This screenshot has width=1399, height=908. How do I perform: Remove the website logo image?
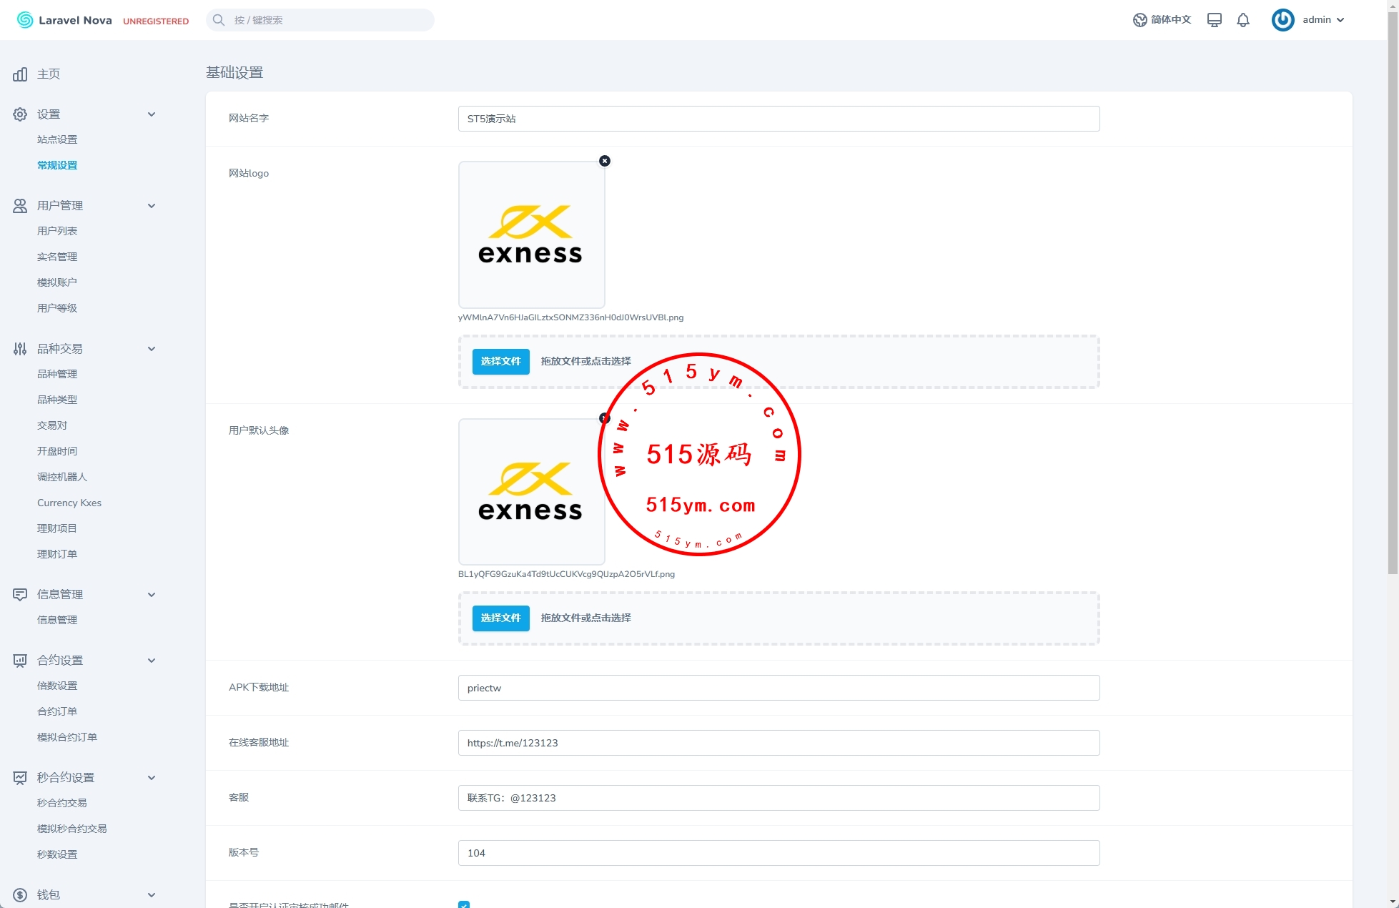[605, 161]
